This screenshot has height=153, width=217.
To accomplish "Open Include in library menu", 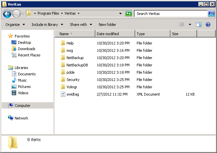I will pos(47,25).
